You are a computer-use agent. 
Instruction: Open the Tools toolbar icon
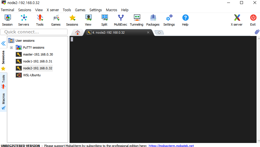coord(40,18)
